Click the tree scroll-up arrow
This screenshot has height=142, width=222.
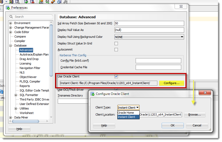click(x=51, y=22)
